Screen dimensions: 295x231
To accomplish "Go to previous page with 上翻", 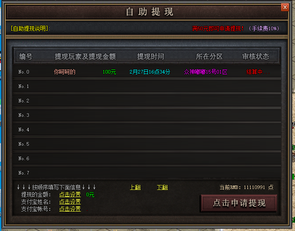I will (135, 187).
